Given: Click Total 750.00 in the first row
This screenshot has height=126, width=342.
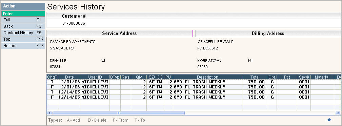Looking at the screenshot, I should click(256, 82).
